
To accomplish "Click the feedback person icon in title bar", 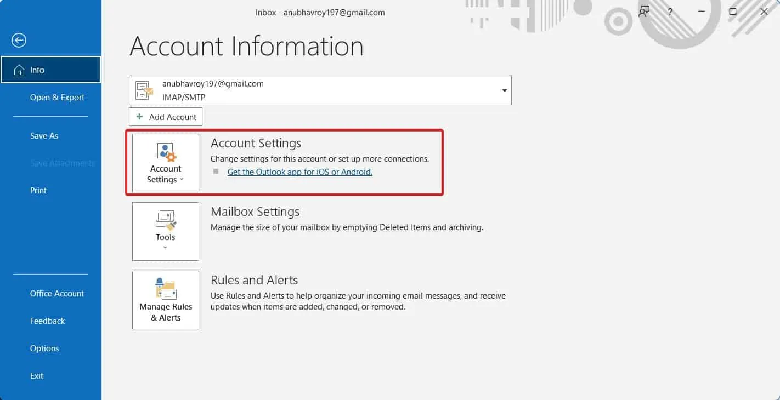I will click(644, 12).
